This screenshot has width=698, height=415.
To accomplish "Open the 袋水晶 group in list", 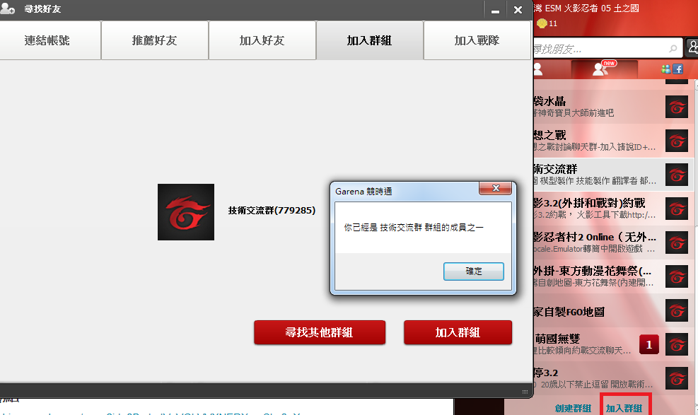I will [x=613, y=107].
